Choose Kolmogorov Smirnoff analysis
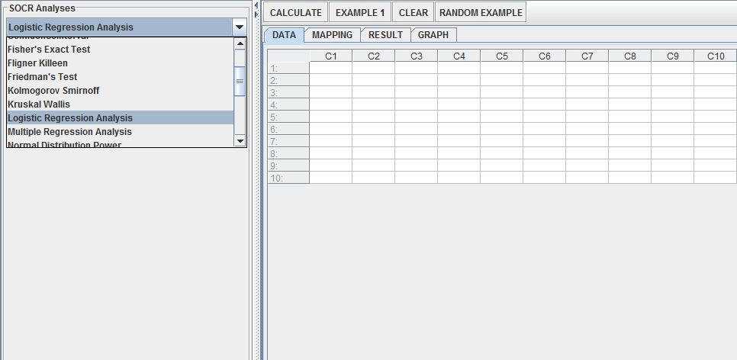 [53, 91]
